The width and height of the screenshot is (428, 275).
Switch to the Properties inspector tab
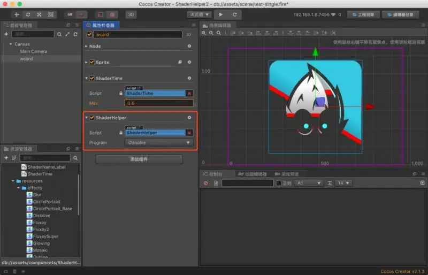click(x=101, y=25)
